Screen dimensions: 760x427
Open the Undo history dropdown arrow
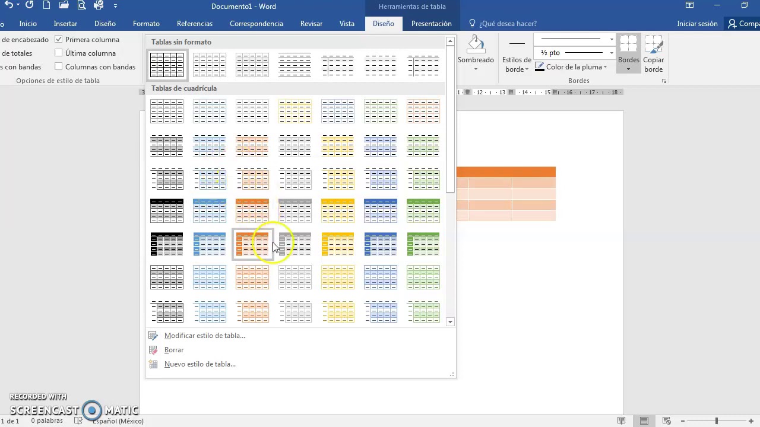coord(18,5)
